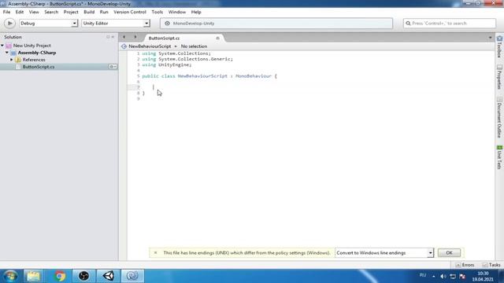Click the search field in the toolbar
Screen dimensions: 504x283
click(450, 23)
